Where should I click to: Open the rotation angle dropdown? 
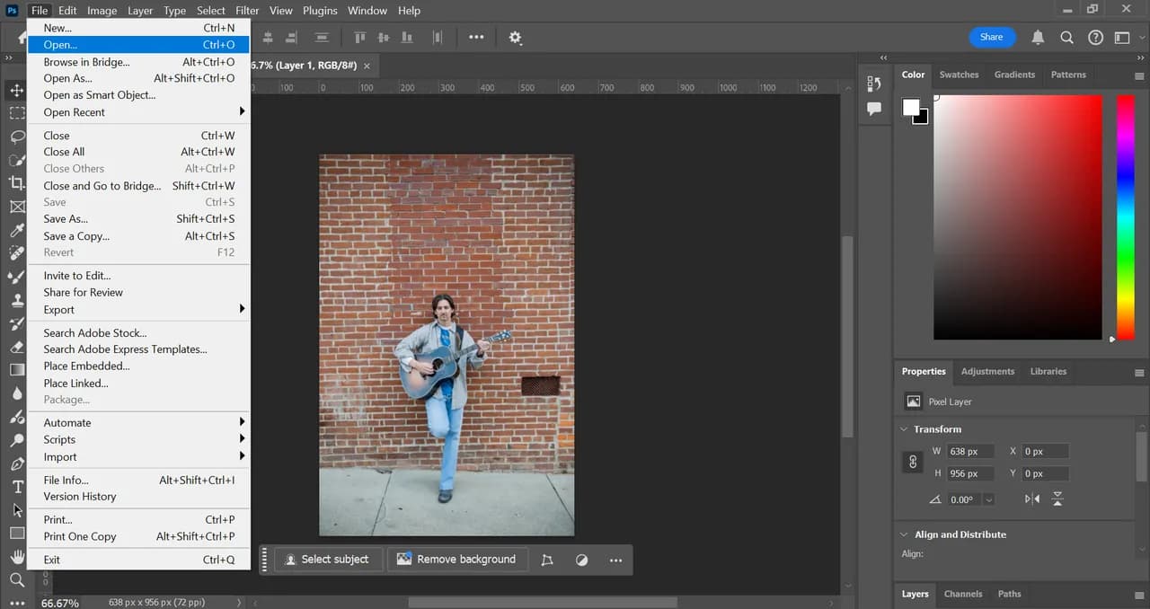[x=988, y=499]
